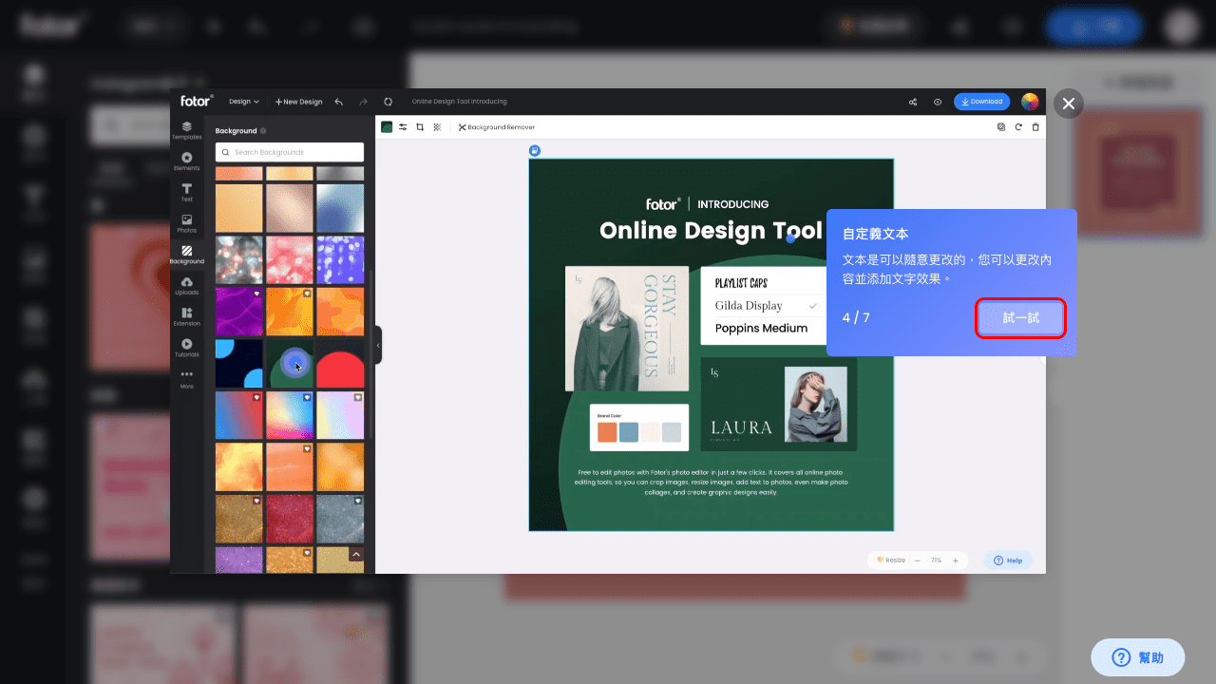This screenshot has width=1216, height=684.
Task: Expand the More options in the sidebar
Action: point(186,378)
